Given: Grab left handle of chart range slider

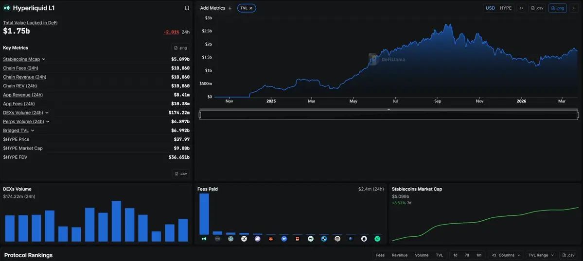Looking at the screenshot, I should (x=200, y=115).
